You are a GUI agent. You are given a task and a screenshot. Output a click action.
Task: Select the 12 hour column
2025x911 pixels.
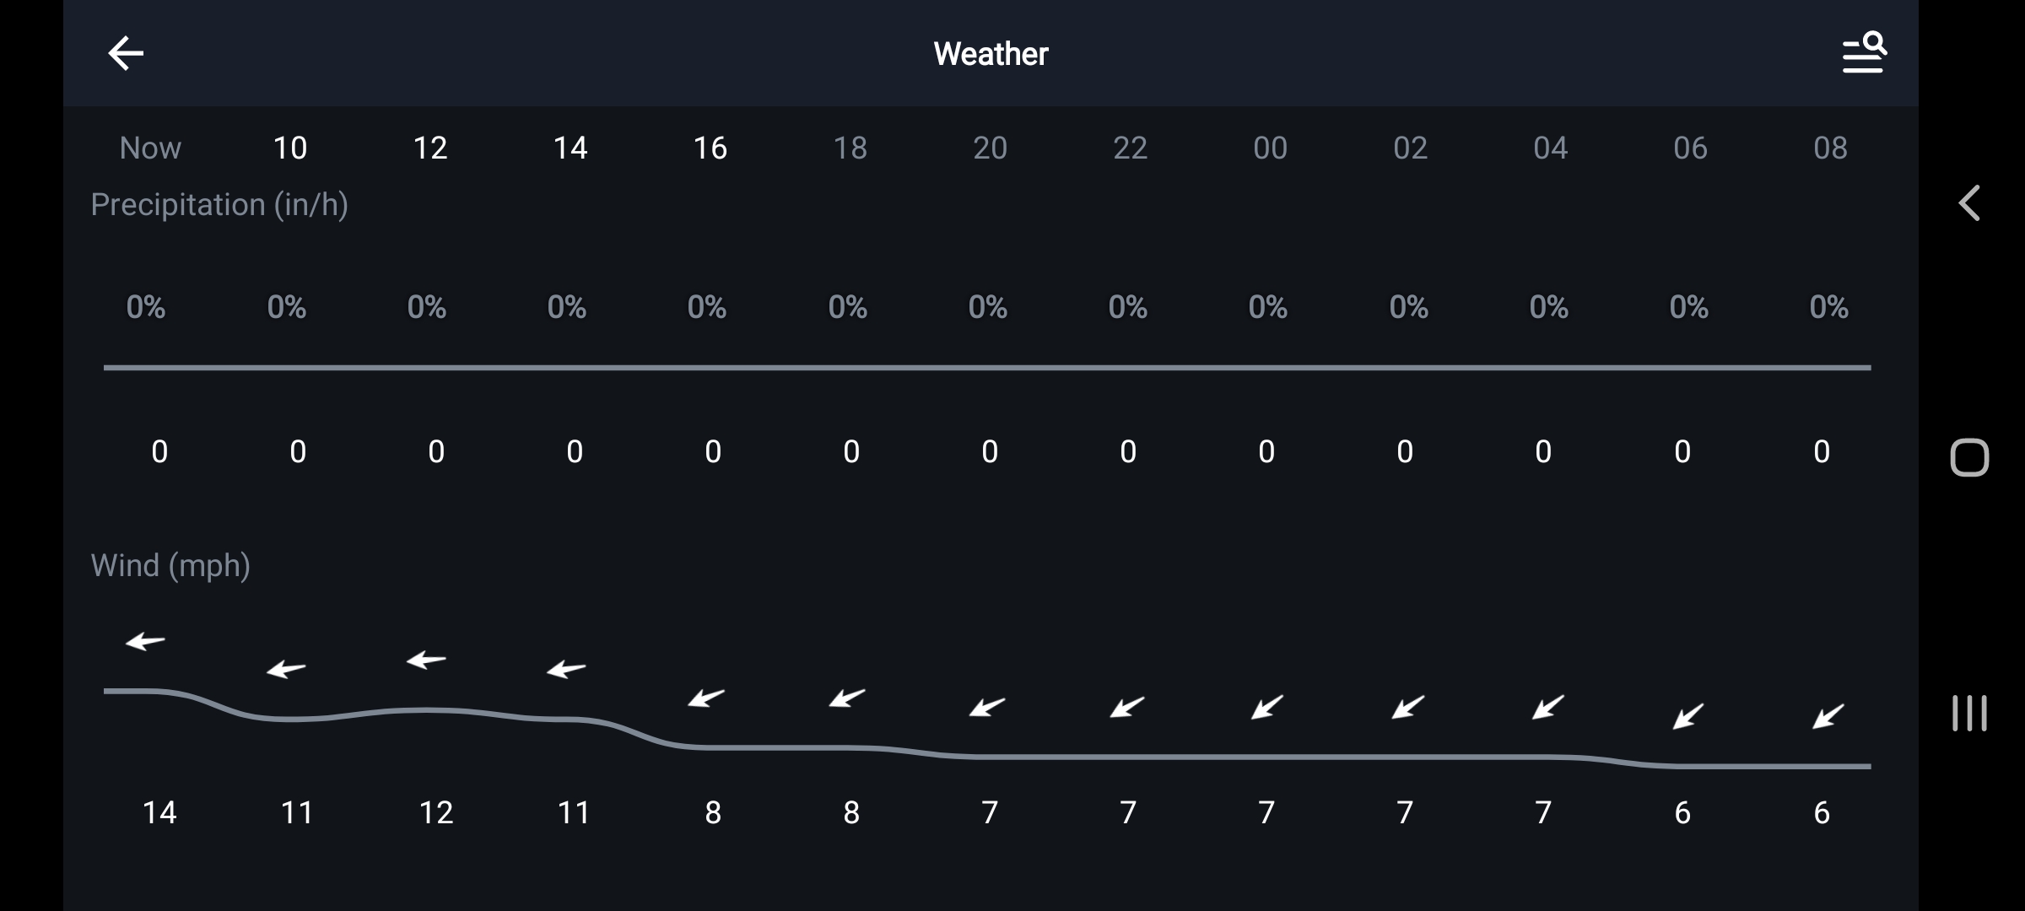(430, 148)
